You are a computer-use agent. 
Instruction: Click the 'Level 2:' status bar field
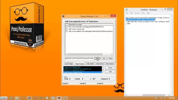coord(88,83)
